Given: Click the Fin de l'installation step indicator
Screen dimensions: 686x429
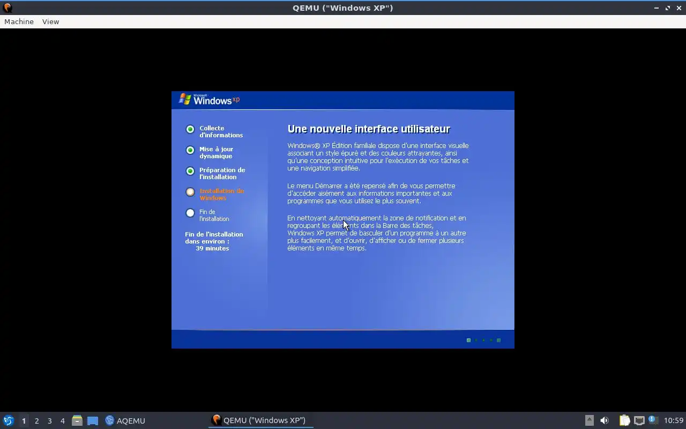Looking at the screenshot, I should click(190, 213).
